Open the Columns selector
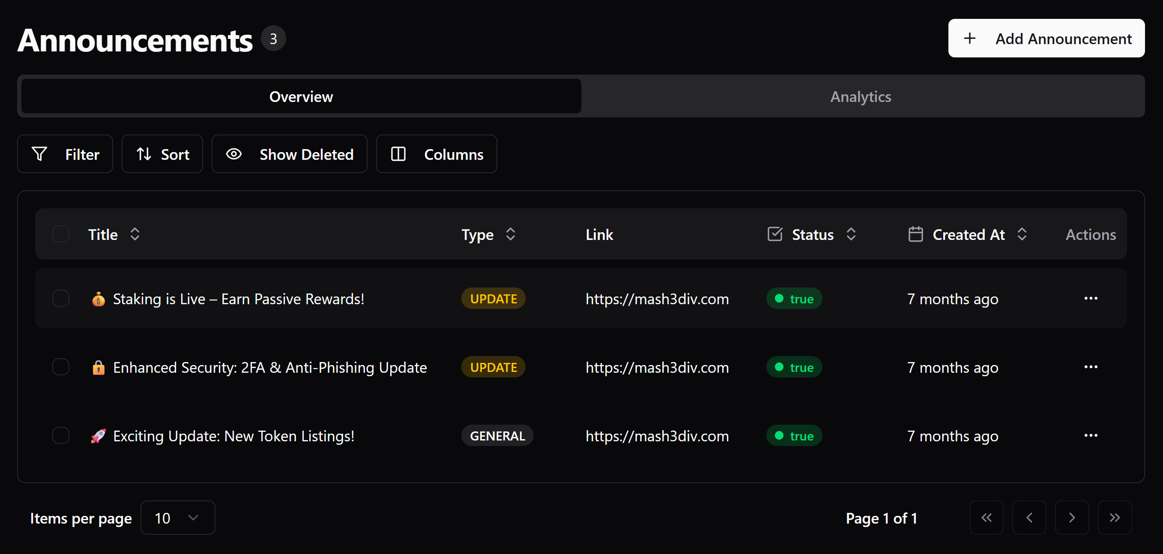The height and width of the screenshot is (554, 1163). pos(436,154)
